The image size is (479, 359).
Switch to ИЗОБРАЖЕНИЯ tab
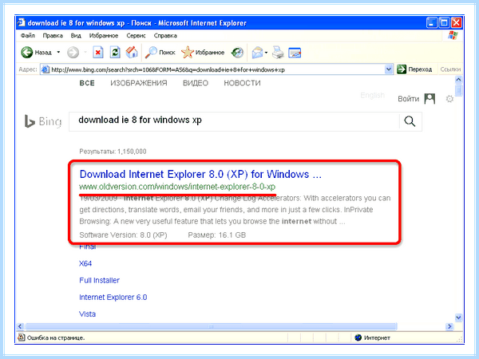pos(139,83)
